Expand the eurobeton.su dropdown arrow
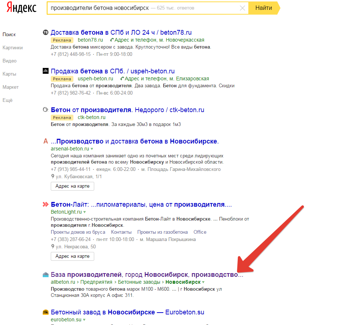 pos(84,320)
